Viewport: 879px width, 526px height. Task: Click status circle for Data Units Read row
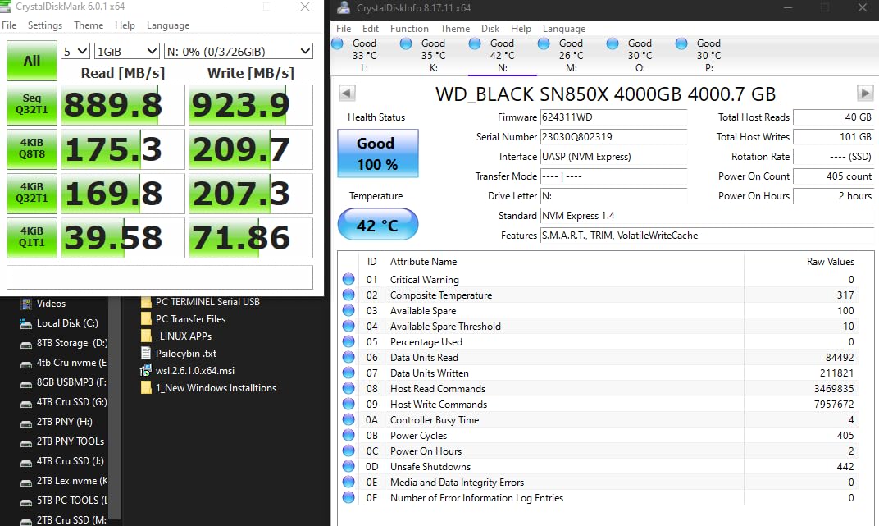tap(348, 357)
